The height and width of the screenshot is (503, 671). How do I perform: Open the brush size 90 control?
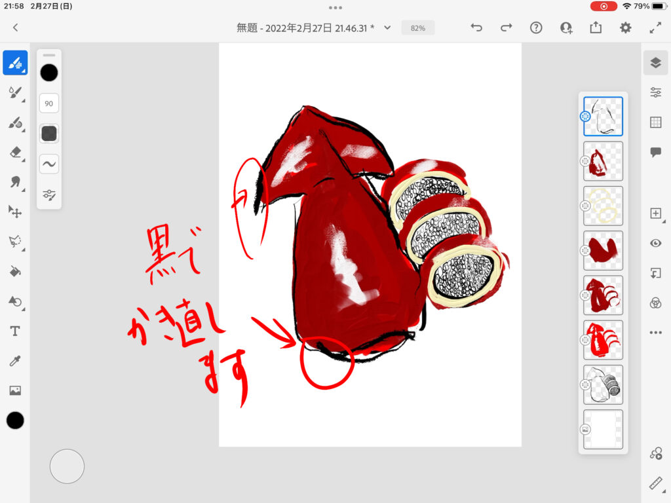[x=49, y=103]
